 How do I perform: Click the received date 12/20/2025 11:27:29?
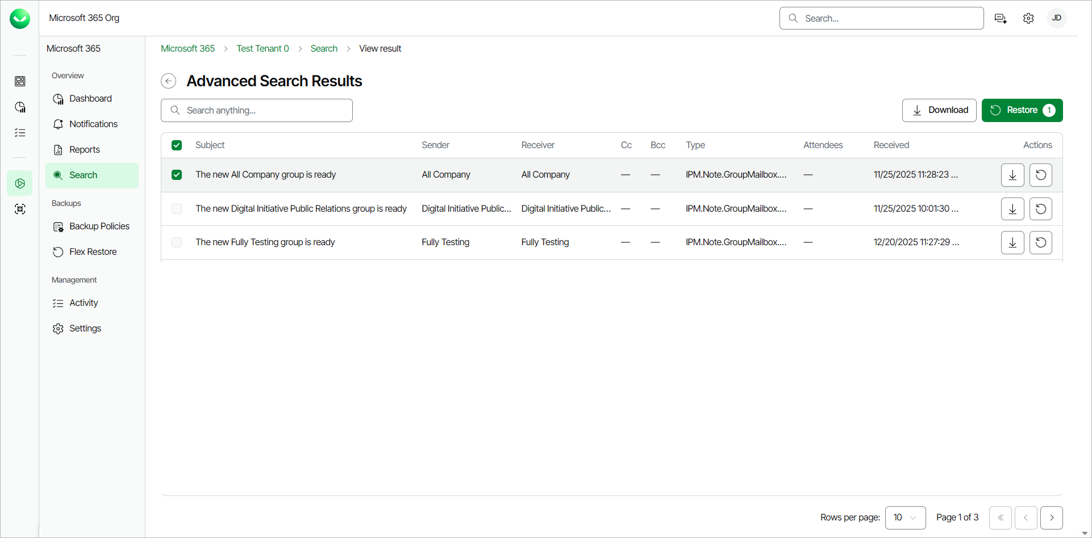coord(916,242)
